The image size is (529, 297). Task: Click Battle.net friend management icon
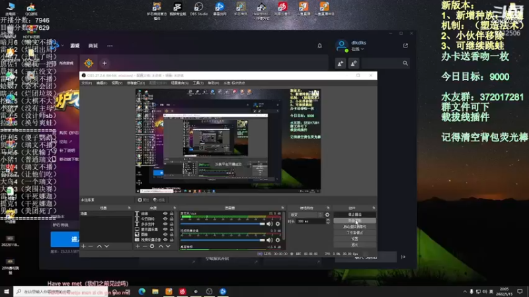[354, 63]
